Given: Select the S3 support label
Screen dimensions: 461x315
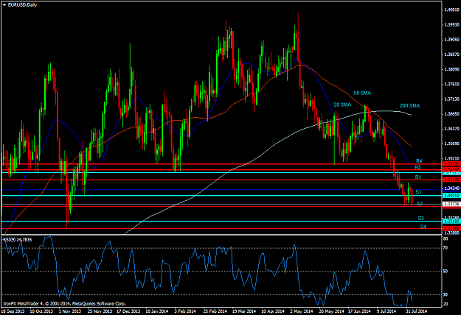Looking at the screenshot, I should click(420, 218).
